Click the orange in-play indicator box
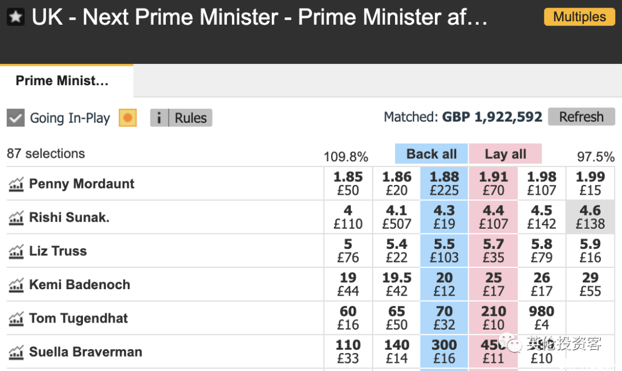Viewport: 622px width, 371px height. tap(128, 118)
